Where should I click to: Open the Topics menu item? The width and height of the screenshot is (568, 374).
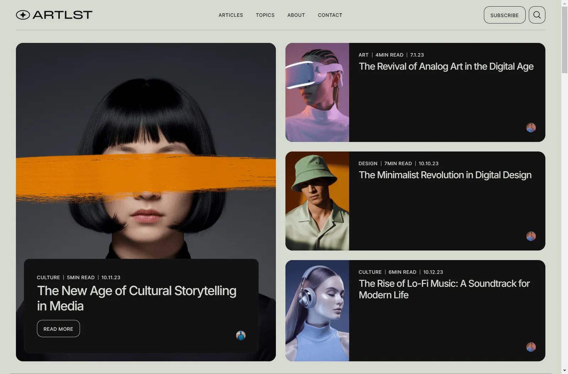[x=265, y=15]
